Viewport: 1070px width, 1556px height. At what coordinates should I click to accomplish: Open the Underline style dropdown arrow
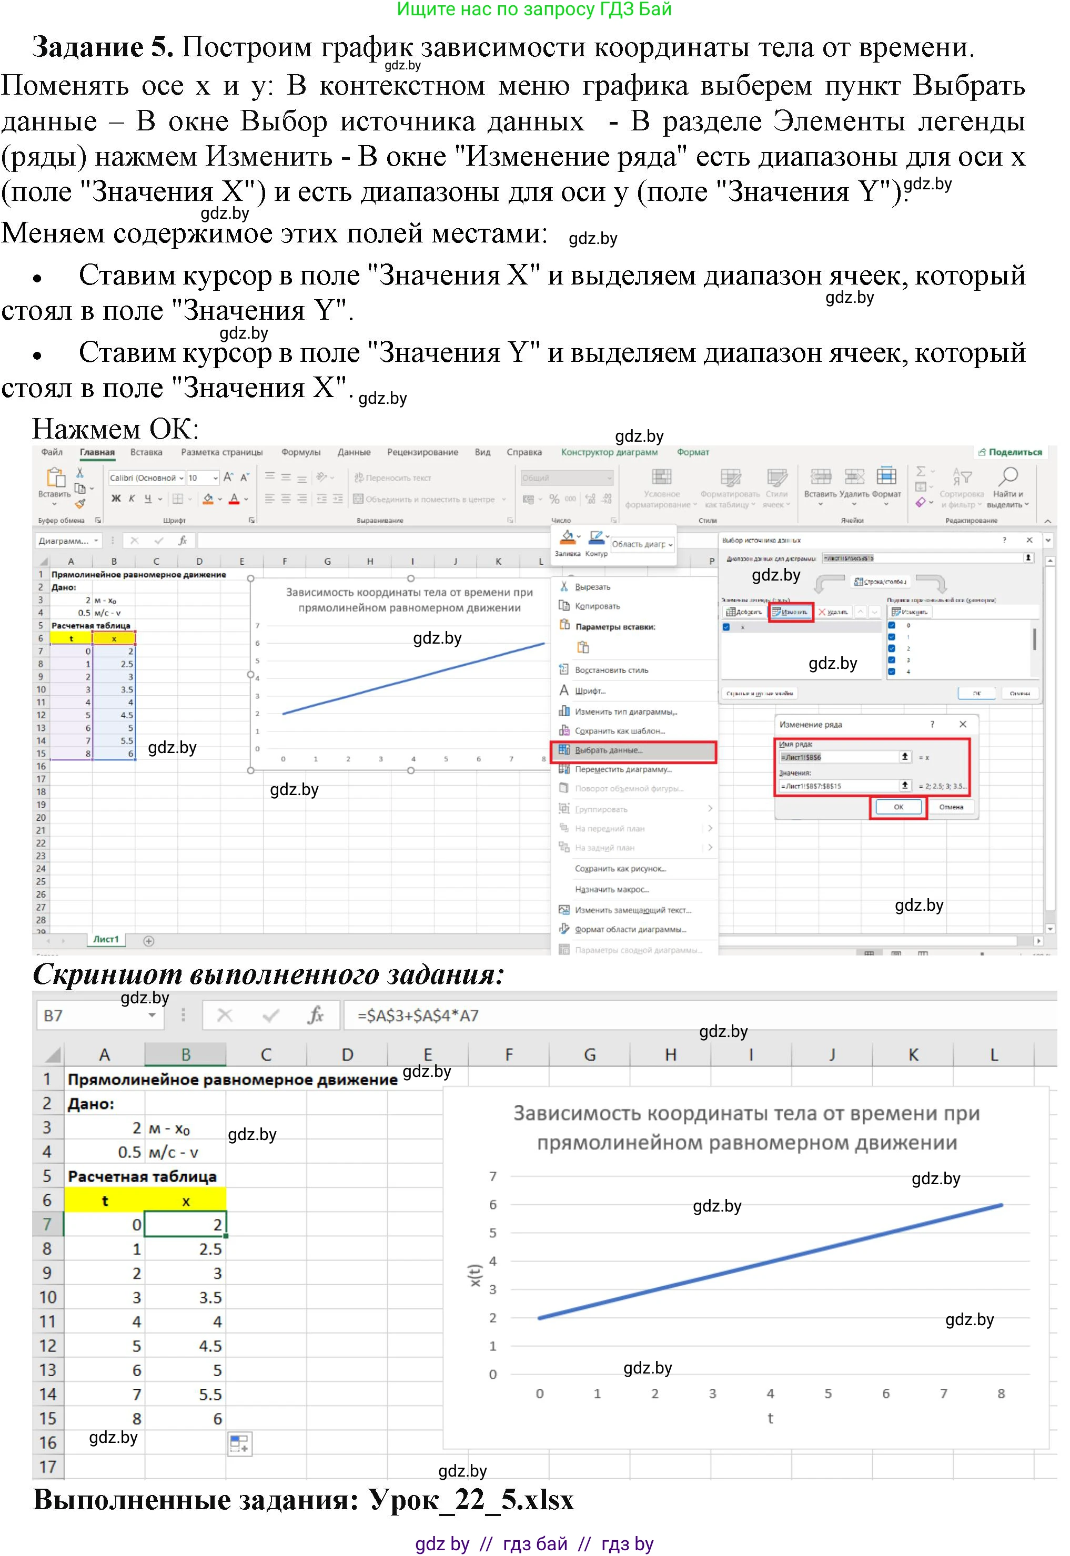click(159, 499)
